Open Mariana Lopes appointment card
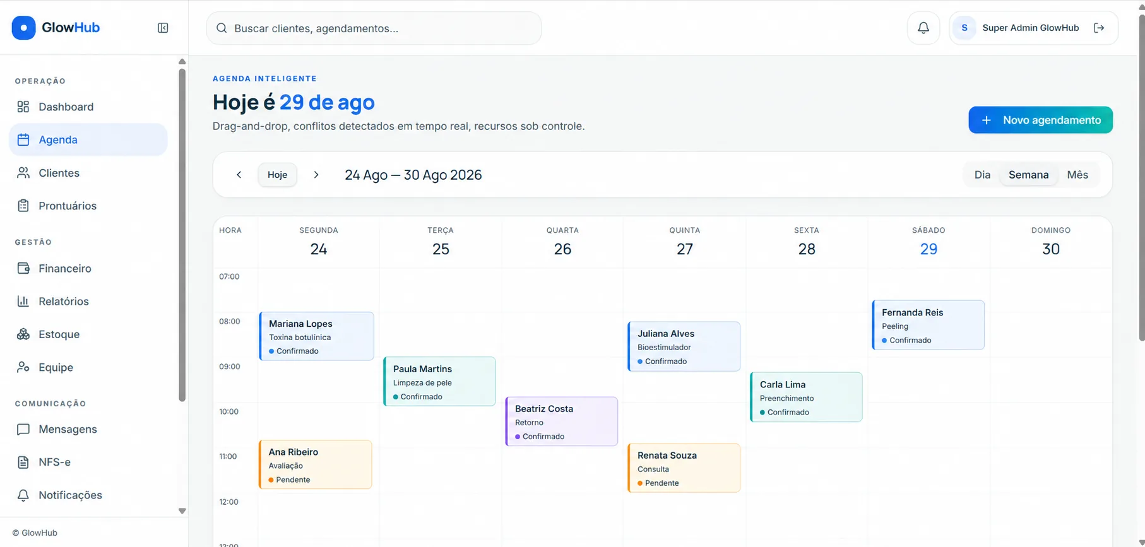1145x547 pixels. click(x=316, y=336)
